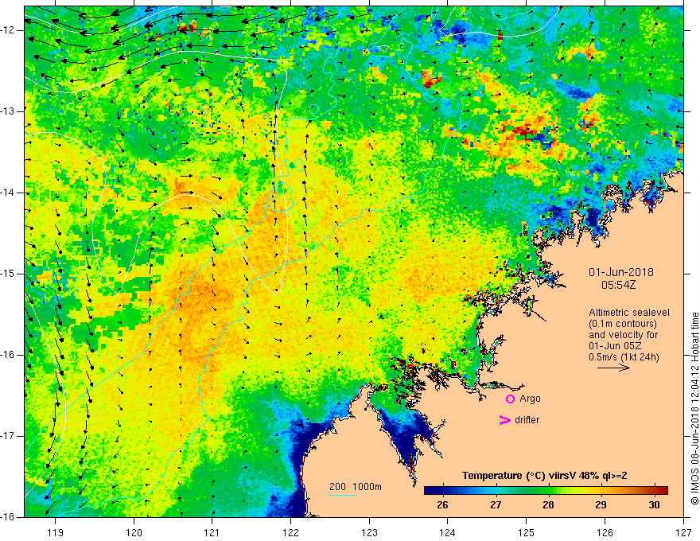
Task: Click the 'Argo' legend label
Action: [x=530, y=399]
